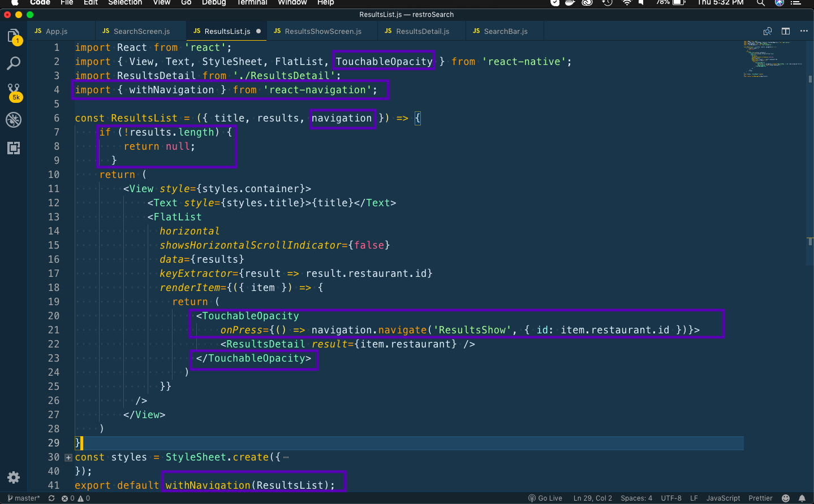This screenshot has width=814, height=504.
Task: Click 'return null;' on line 8
Action: (x=160, y=146)
